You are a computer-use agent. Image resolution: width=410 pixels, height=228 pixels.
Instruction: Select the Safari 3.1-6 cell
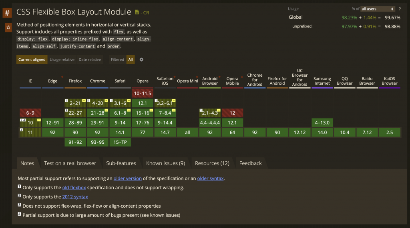(x=120, y=103)
